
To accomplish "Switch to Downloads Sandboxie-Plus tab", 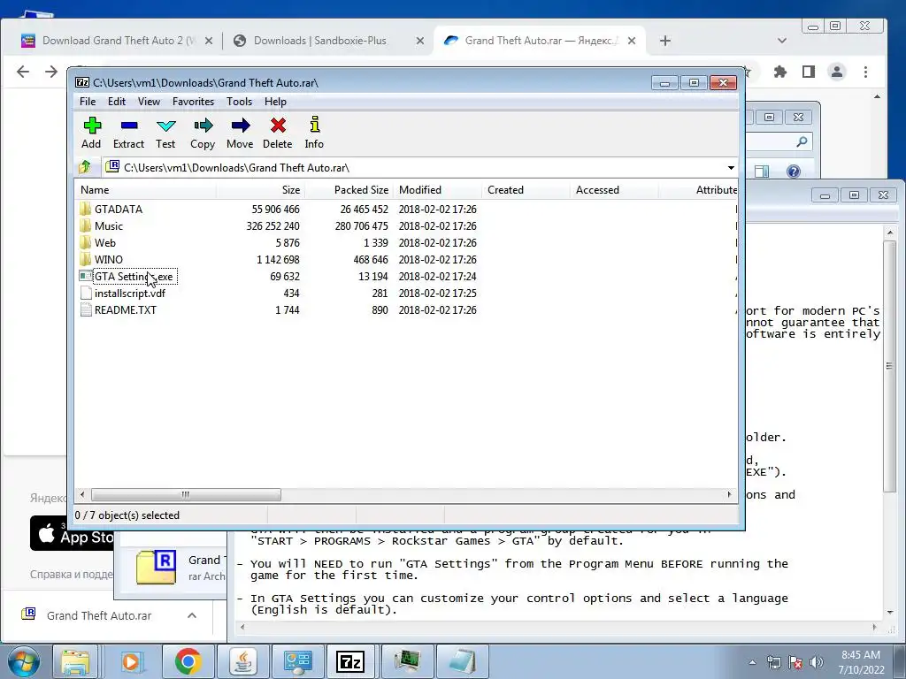I will point(319,41).
